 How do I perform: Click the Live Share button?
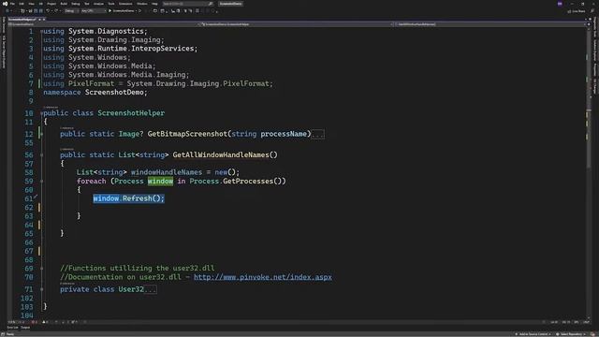(577, 11)
